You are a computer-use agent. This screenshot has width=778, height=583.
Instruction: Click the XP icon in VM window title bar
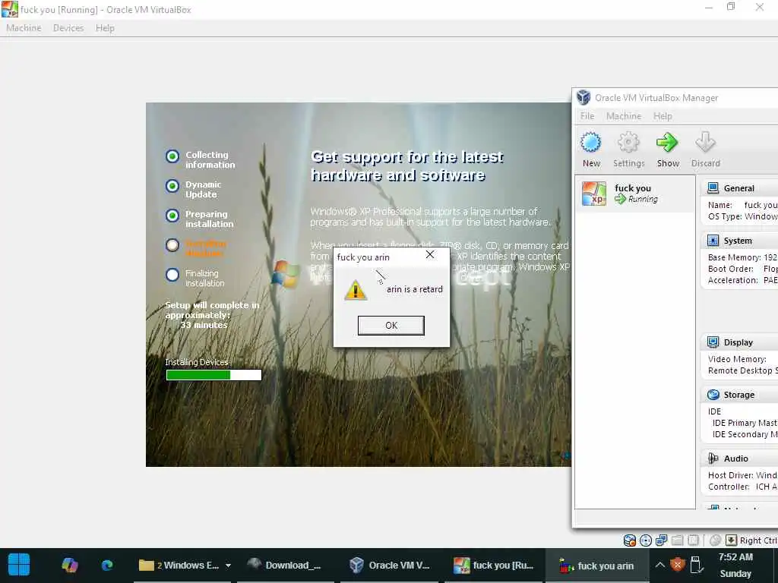tap(9, 9)
